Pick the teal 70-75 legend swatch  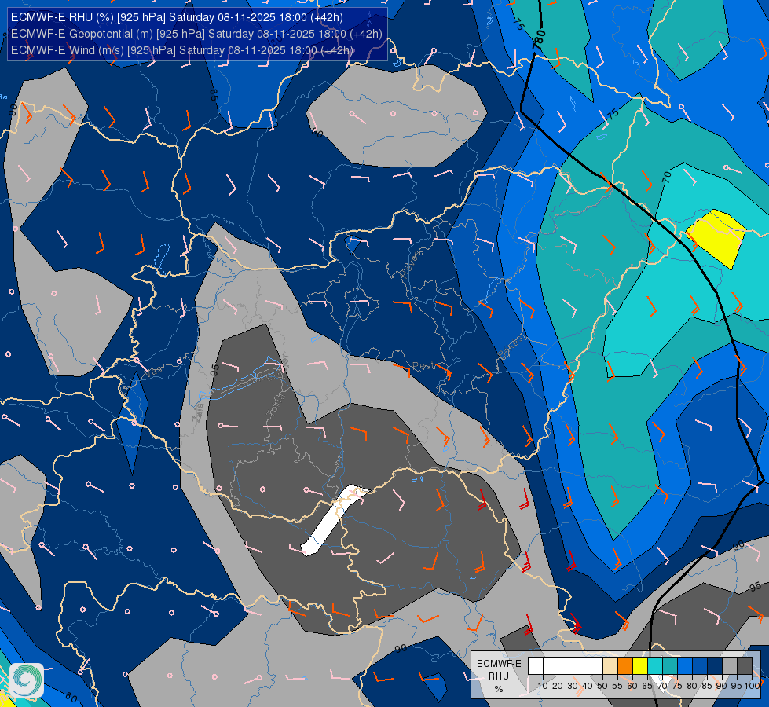click(670, 666)
